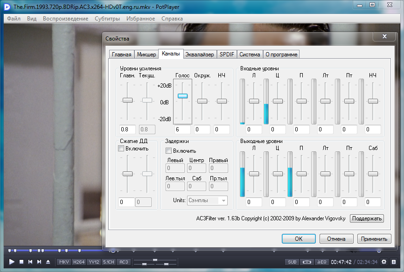
Task: Switch to the Микшер tab
Action: point(146,54)
